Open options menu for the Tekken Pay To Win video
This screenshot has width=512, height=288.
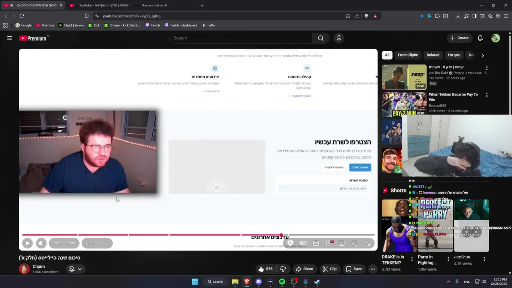pos(487,95)
